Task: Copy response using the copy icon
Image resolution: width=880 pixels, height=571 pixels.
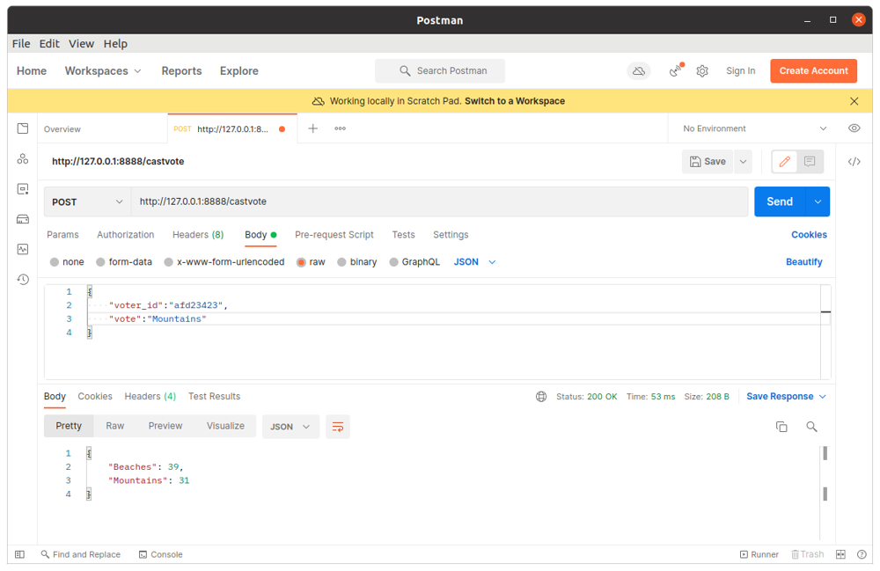Action: (x=781, y=427)
